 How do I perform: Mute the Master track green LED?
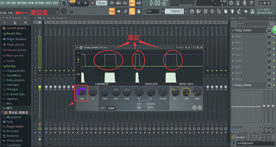(40, 71)
